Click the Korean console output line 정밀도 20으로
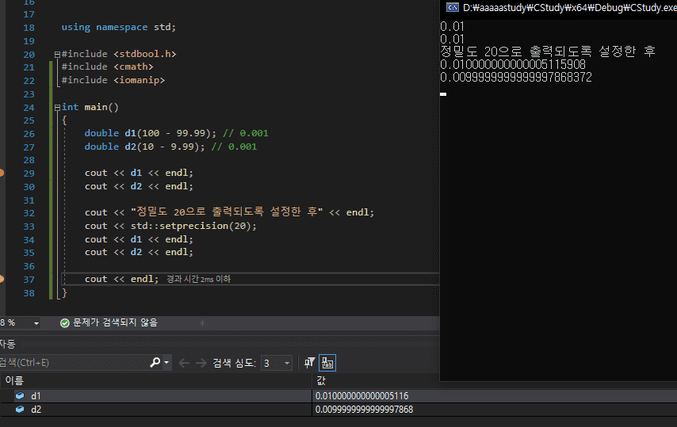 [x=548, y=51]
